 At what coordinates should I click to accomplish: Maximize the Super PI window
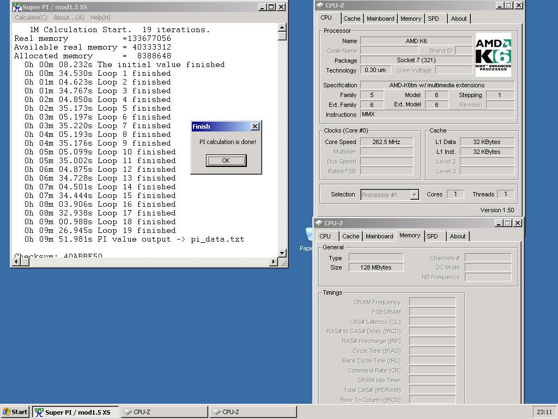coord(271,7)
